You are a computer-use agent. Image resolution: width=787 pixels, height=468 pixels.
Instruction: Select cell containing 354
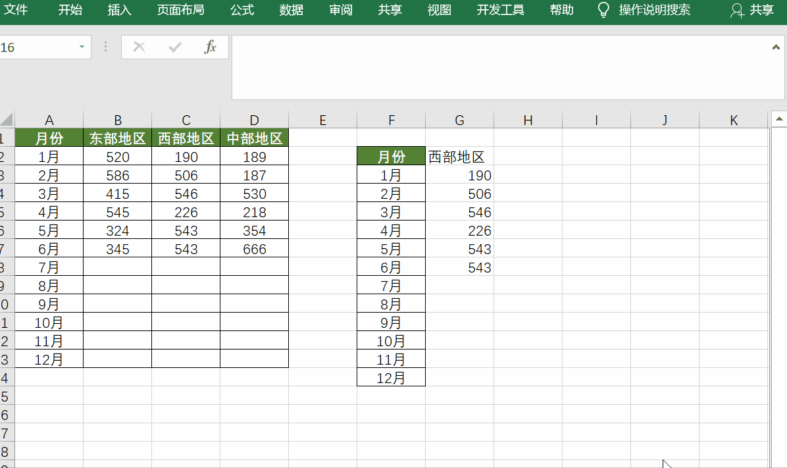255,230
